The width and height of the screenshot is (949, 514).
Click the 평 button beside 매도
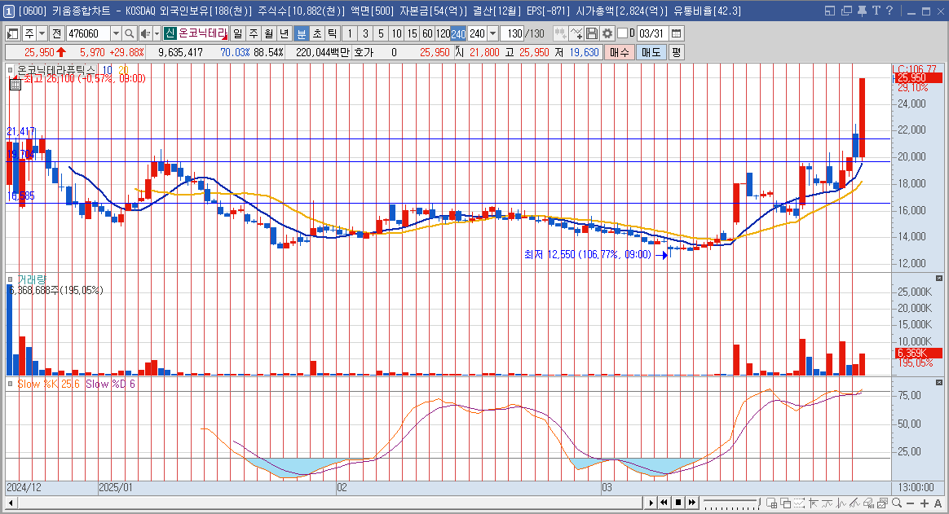(676, 53)
